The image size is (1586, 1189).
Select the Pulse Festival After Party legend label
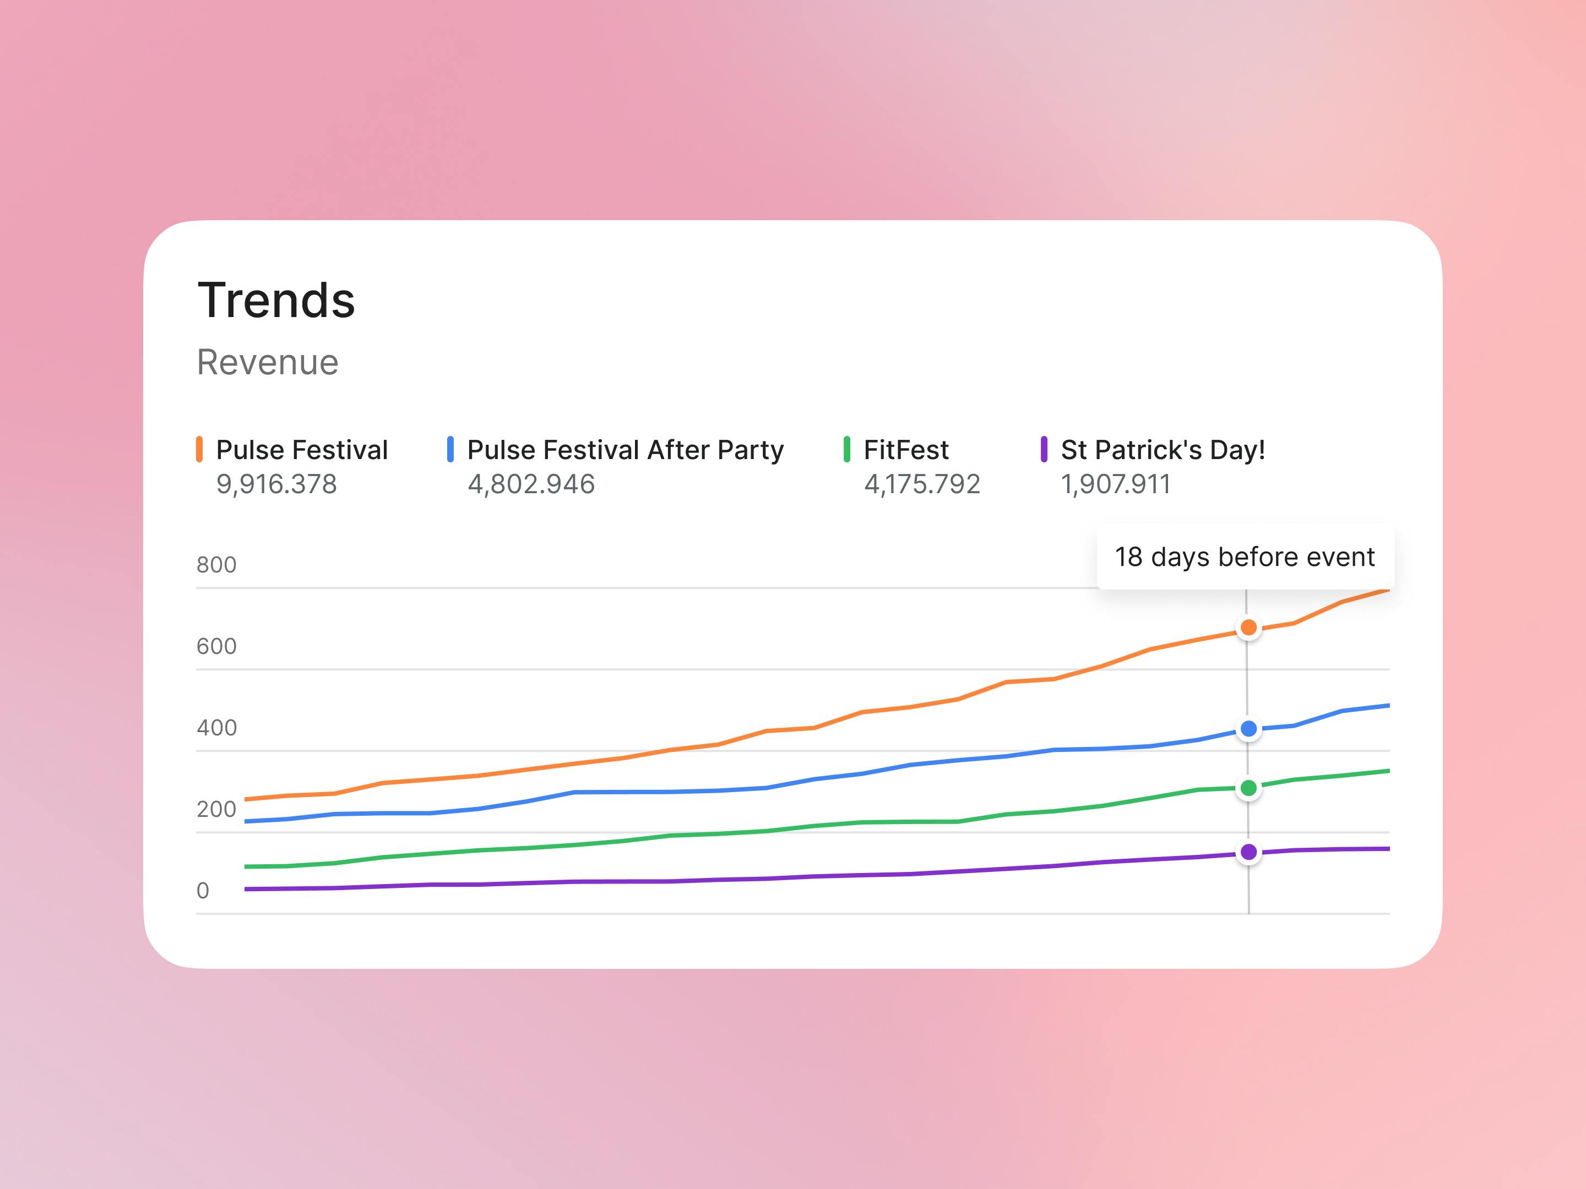pyautogui.click(x=625, y=450)
